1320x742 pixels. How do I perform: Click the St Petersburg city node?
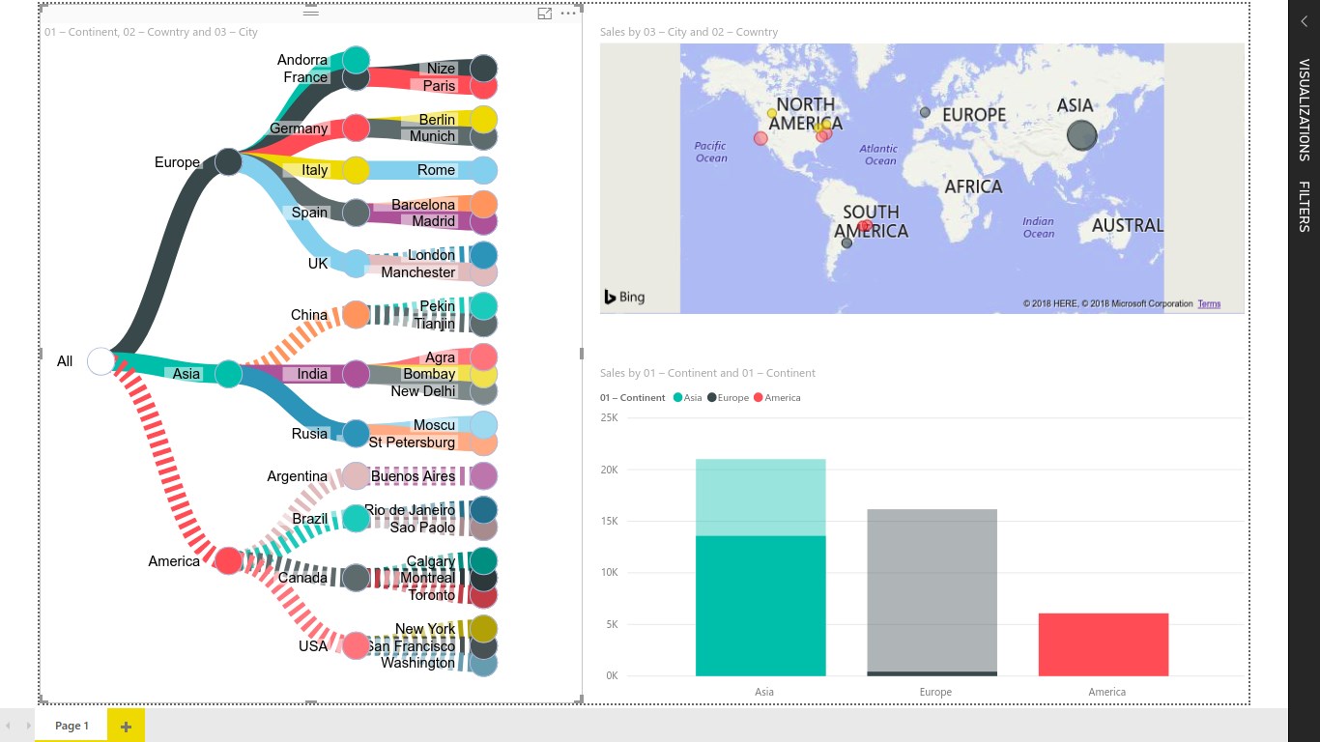[x=484, y=444]
